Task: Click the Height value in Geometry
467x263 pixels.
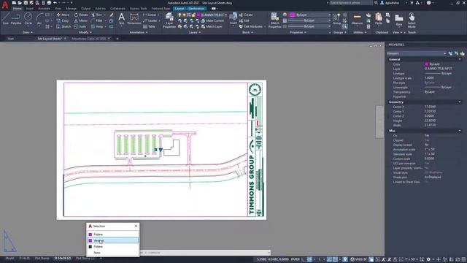Action: click(x=430, y=121)
